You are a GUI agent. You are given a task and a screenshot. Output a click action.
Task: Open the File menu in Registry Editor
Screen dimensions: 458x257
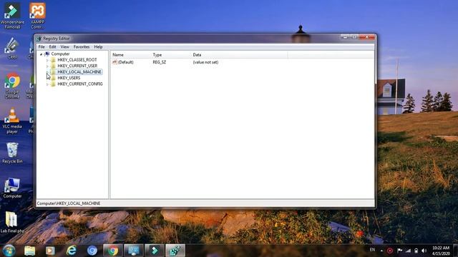[42, 46]
